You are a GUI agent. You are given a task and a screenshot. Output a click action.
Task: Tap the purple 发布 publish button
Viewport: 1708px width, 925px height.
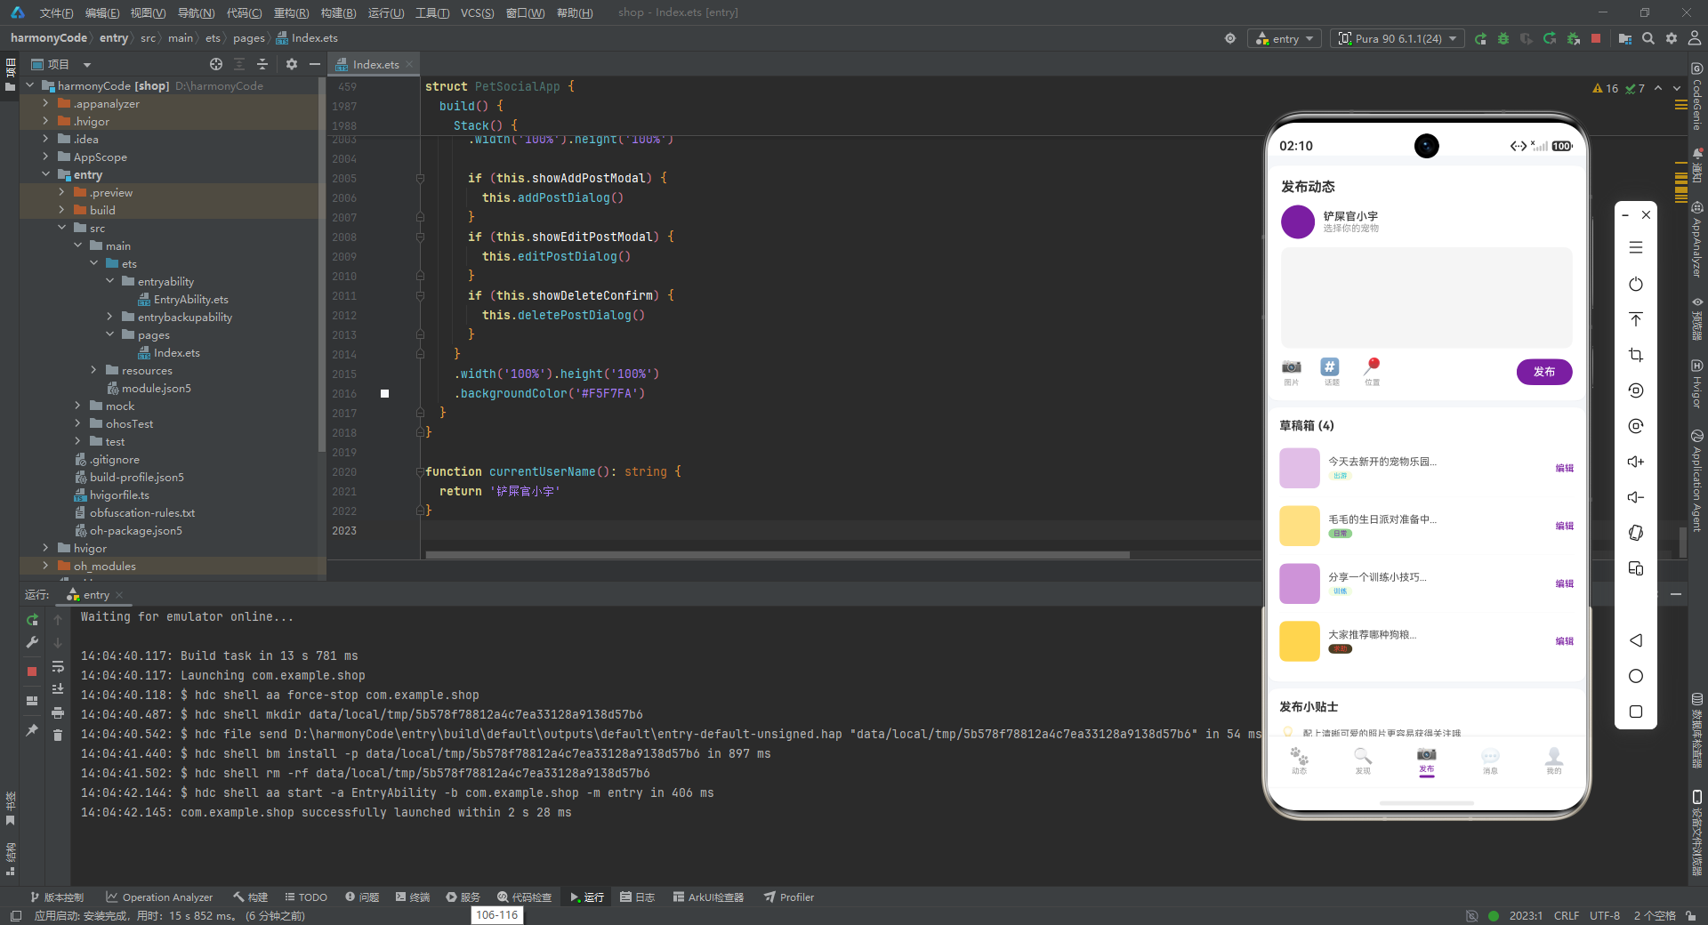tap(1543, 372)
